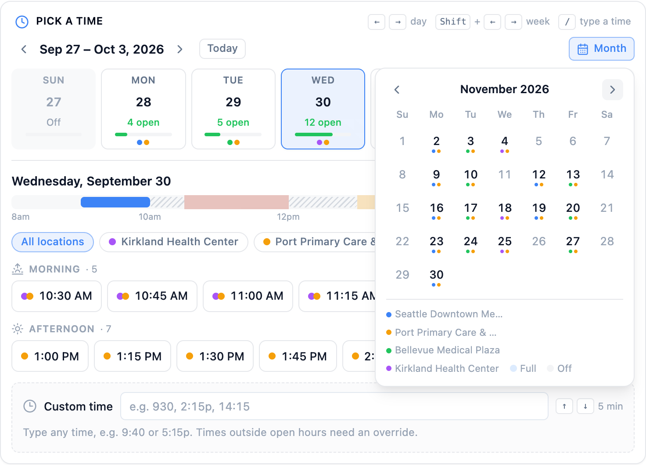
Task: Click the custom time clock icon
Action: 30,406
